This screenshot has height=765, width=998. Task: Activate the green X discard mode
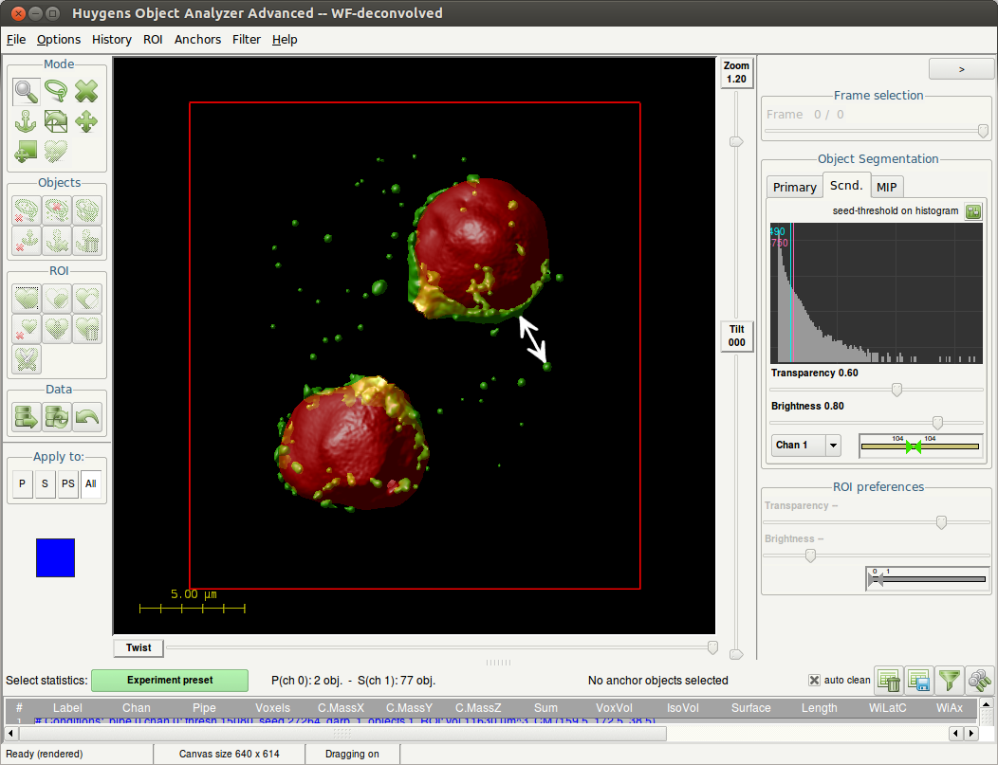point(86,91)
